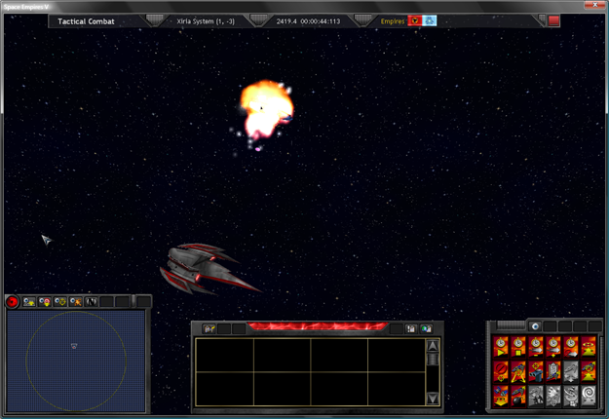Image resolution: width=609 pixels, height=419 pixels.
Task: Open the exclamation report icon on center panel
Action: click(x=411, y=329)
